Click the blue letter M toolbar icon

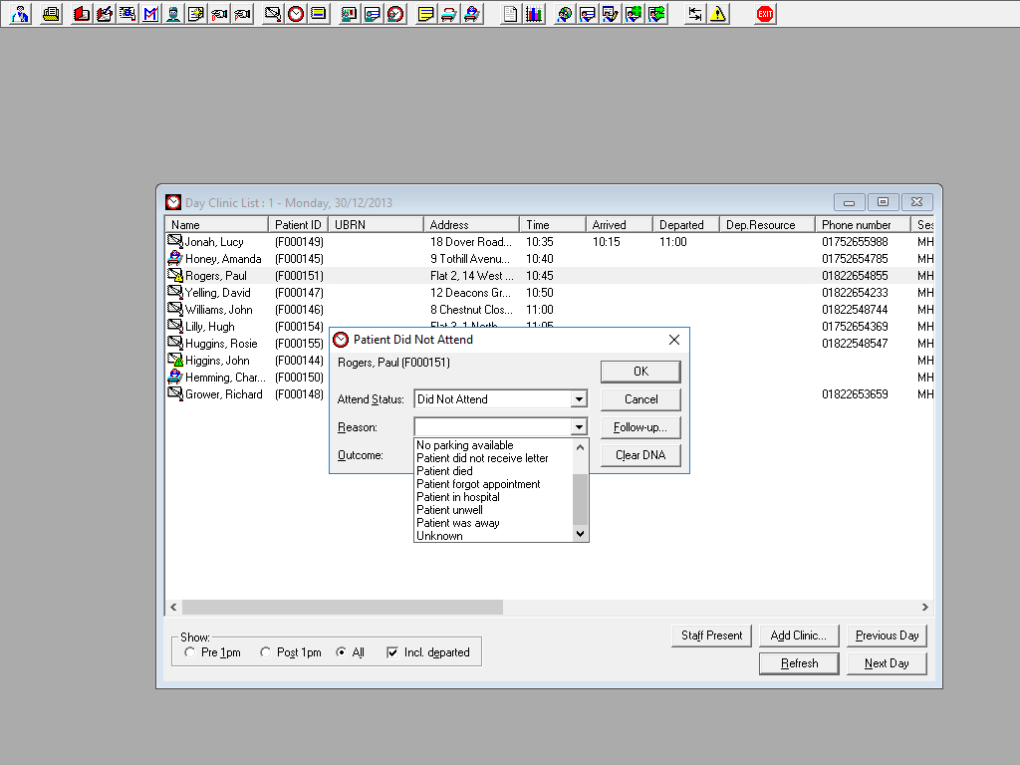tap(150, 14)
